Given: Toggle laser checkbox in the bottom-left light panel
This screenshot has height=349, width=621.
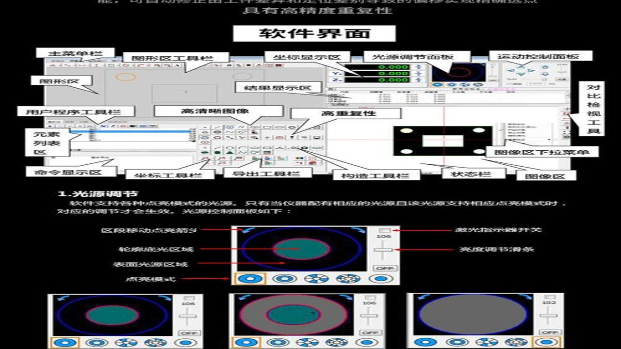Looking at the screenshot, I should pos(189,297).
